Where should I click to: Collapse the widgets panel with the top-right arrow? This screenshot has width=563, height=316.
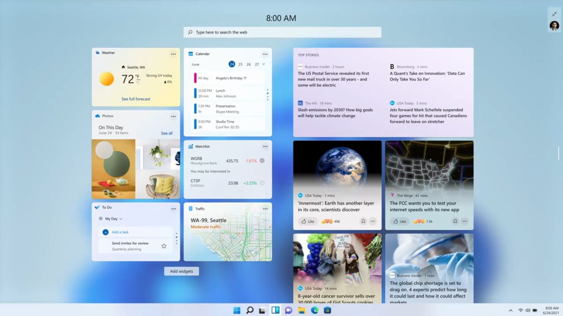coord(553,14)
